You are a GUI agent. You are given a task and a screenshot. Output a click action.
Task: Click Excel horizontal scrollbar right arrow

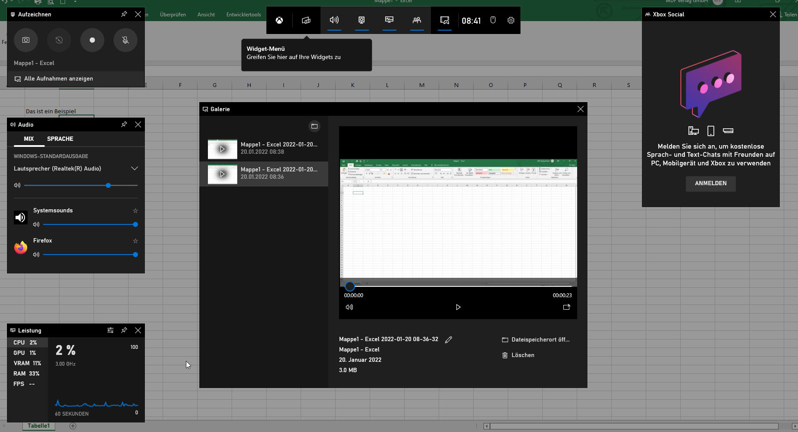click(794, 426)
